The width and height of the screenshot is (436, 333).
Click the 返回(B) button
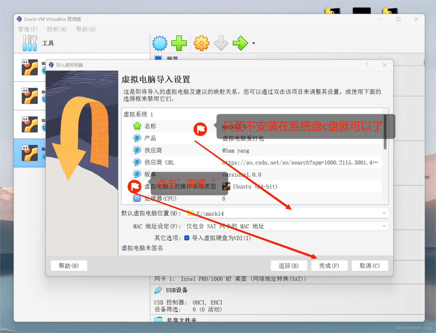[289, 266]
